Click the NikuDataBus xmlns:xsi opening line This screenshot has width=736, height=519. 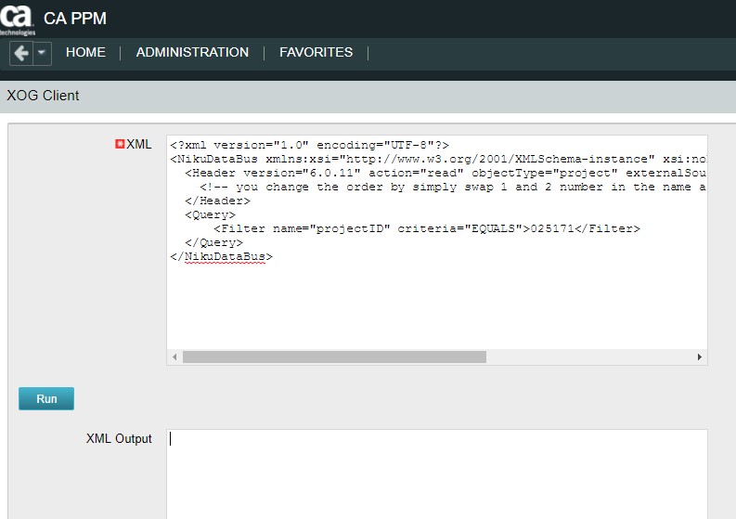[437, 159]
